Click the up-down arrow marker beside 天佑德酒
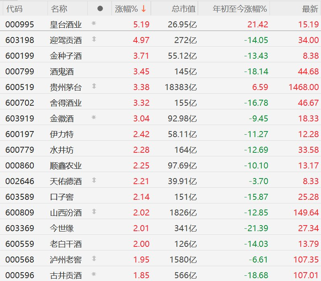Image resolution: width=321 pixels, height=281 pixels. coord(94,180)
